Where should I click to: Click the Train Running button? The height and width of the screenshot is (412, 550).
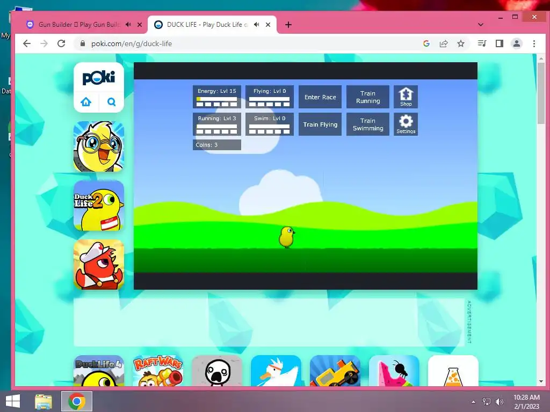[x=367, y=97]
